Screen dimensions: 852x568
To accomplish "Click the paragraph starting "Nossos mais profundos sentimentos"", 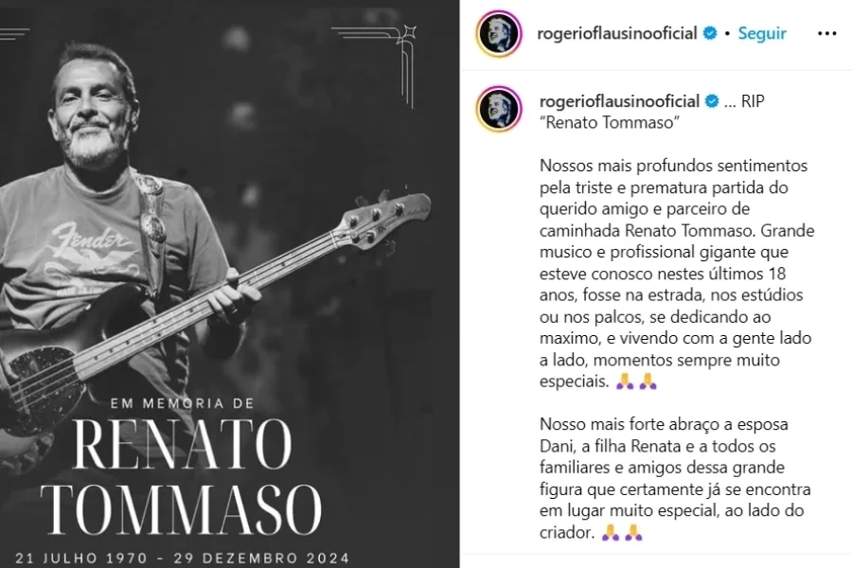I will point(677,274).
